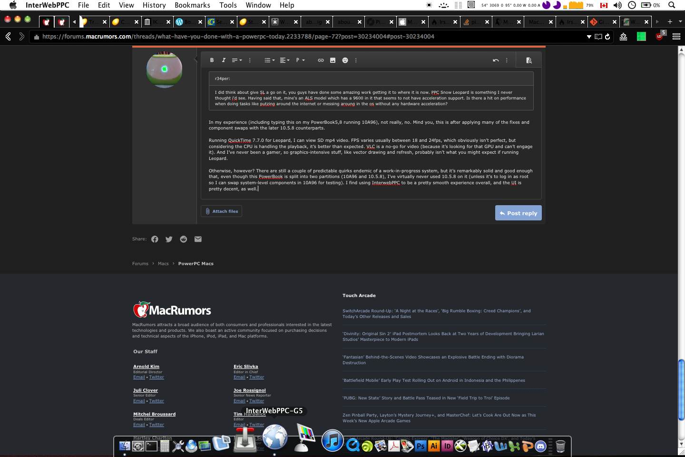Open the volume control in the menu bar
Screen dimensions: 685x457
pos(617,5)
